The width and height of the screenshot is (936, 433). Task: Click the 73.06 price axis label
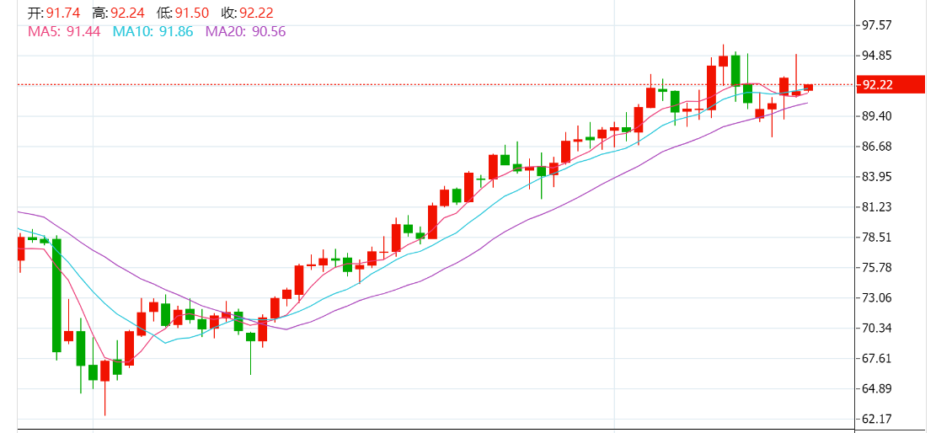[875, 298]
